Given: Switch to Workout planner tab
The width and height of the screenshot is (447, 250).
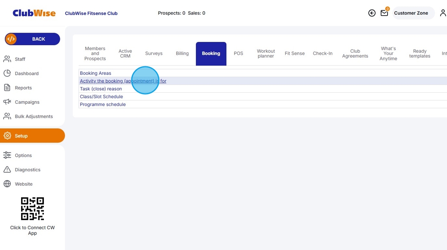Looking at the screenshot, I should pyautogui.click(x=266, y=54).
